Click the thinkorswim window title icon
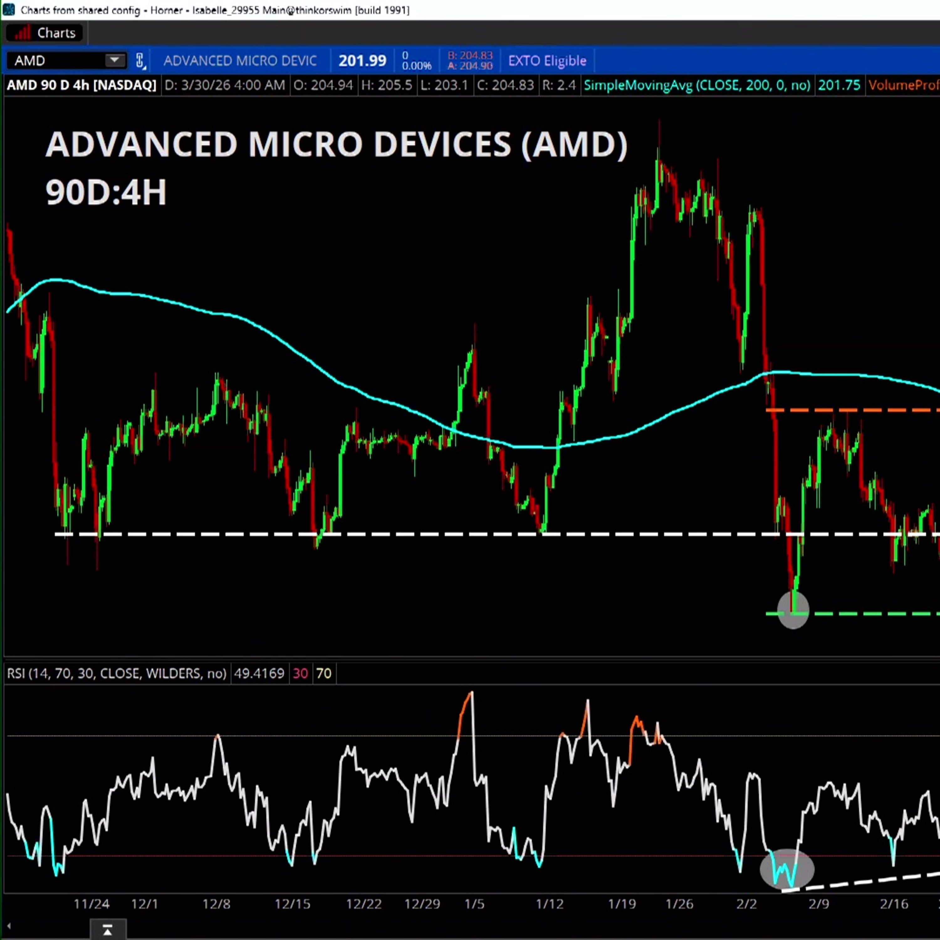Image resolution: width=940 pixels, height=940 pixels. tap(8, 9)
